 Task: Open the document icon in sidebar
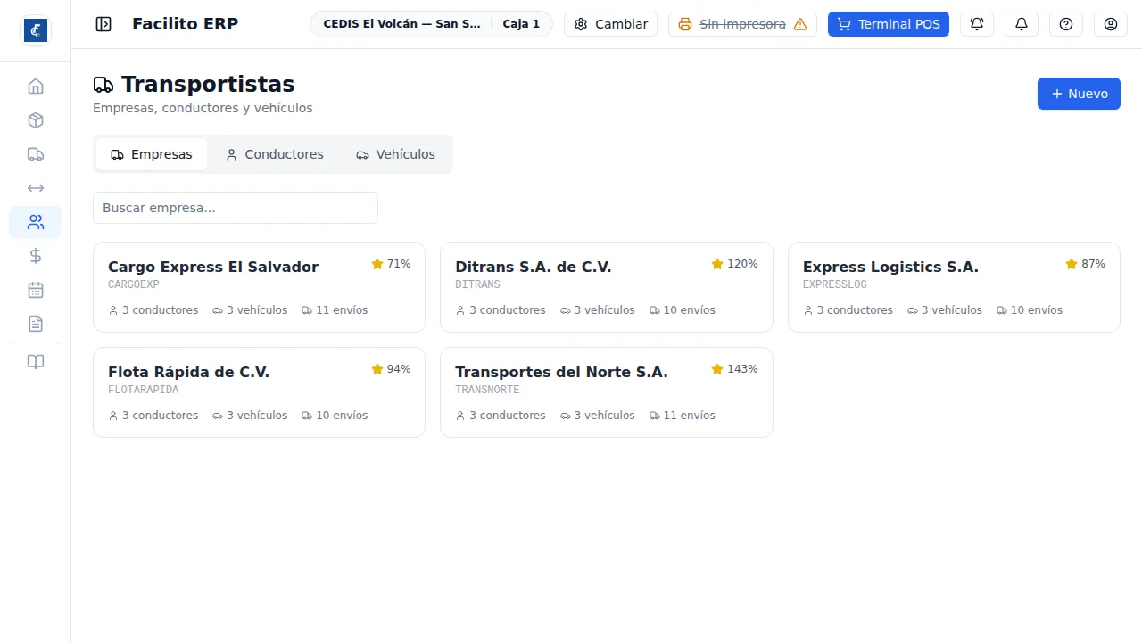click(x=36, y=324)
